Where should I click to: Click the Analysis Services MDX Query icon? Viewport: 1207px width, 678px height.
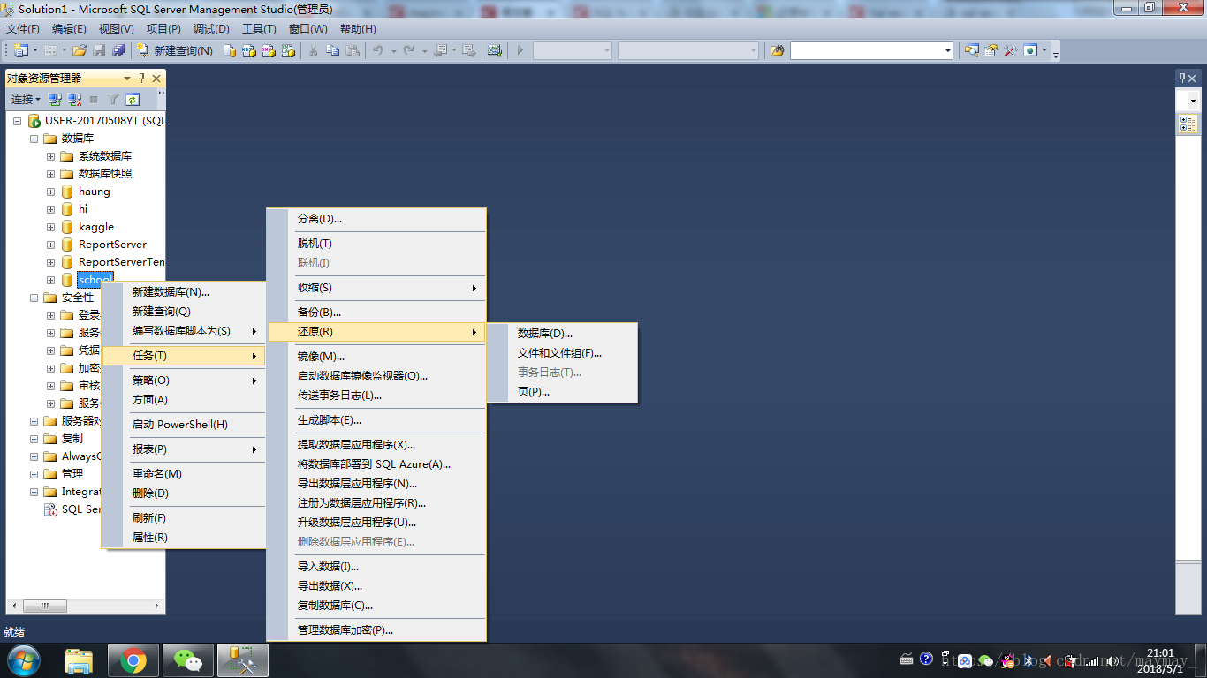(x=249, y=50)
